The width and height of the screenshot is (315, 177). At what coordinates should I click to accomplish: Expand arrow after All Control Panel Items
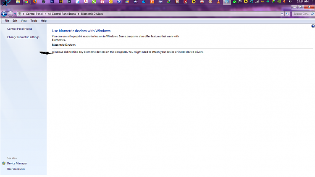pos(79,14)
